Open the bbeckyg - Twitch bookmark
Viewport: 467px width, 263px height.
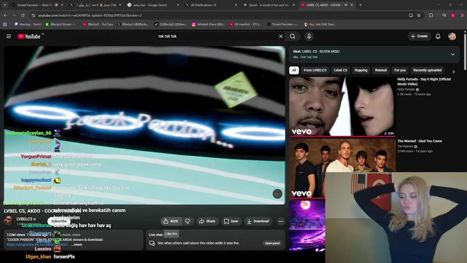(28, 24)
